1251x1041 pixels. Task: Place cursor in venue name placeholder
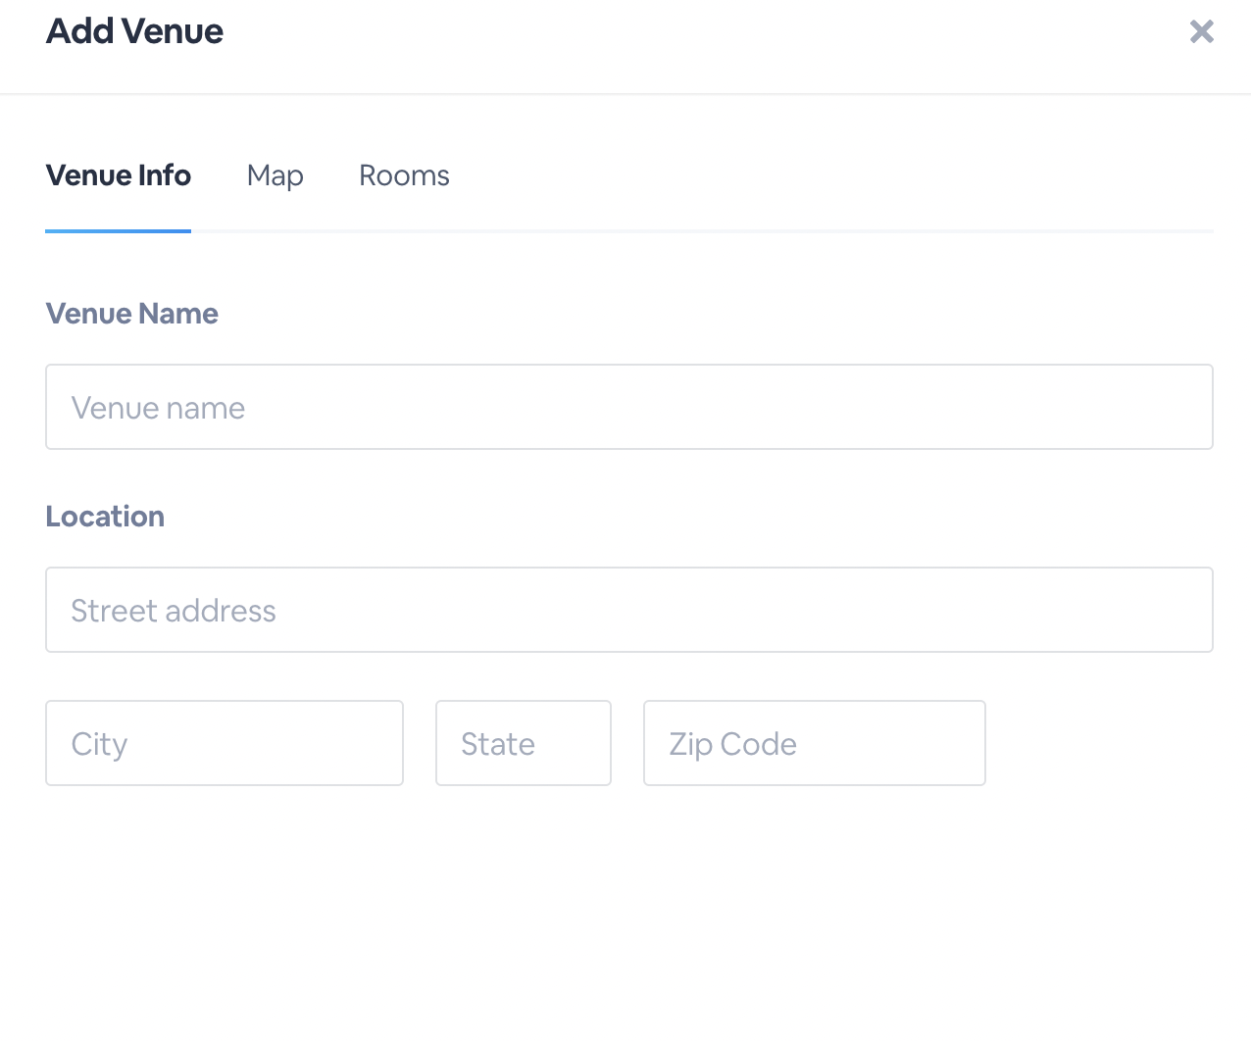click(629, 407)
